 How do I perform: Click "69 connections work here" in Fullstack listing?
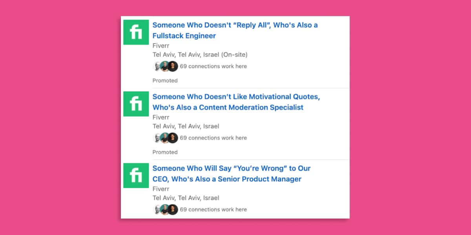pos(214,66)
